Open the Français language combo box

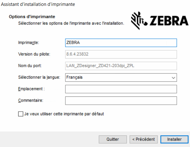(x=117, y=78)
